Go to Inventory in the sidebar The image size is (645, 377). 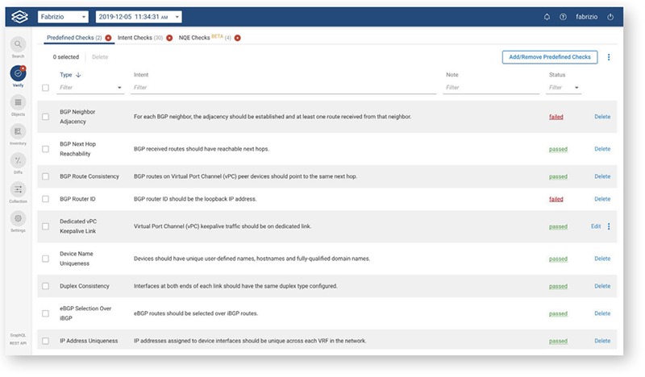[18, 131]
